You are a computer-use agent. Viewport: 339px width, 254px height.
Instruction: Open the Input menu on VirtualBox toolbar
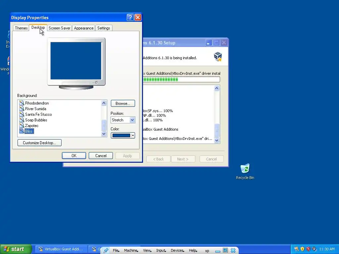pyautogui.click(x=161, y=250)
